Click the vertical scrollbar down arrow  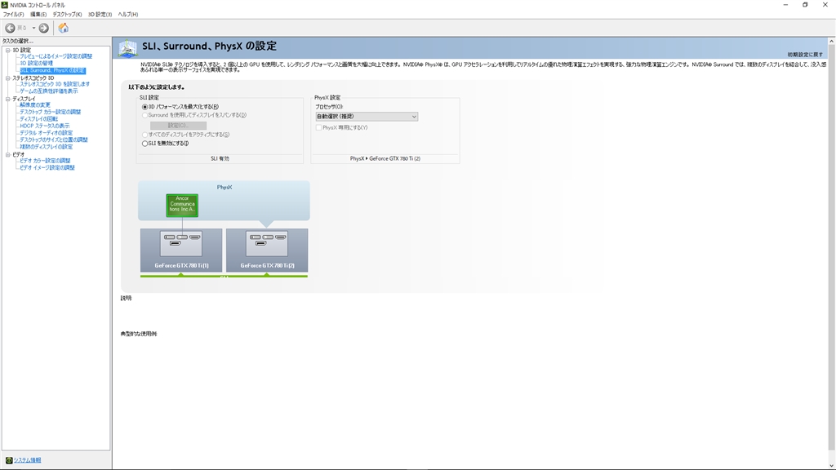point(831,465)
